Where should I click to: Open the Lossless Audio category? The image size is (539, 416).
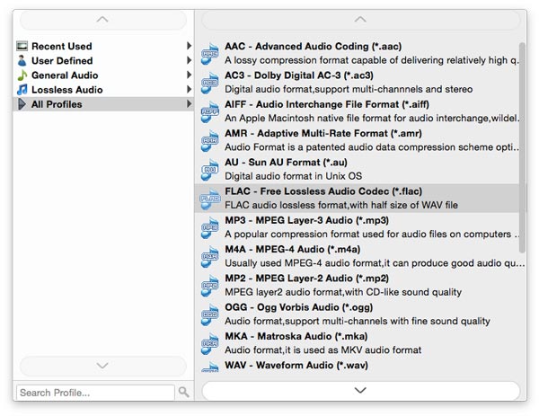[x=103, y=89]
